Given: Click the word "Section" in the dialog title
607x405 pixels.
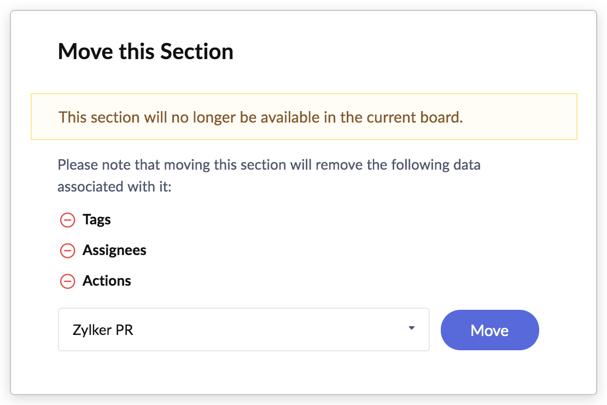Looking at the screenshot, I should (x=196, y=52).
